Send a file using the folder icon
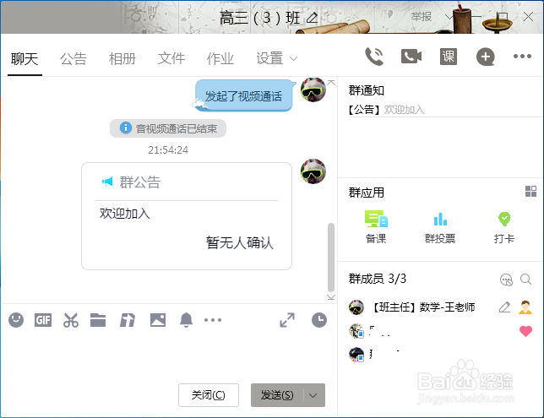This screenshot has width=544, height=418. [x=98, y=320]
